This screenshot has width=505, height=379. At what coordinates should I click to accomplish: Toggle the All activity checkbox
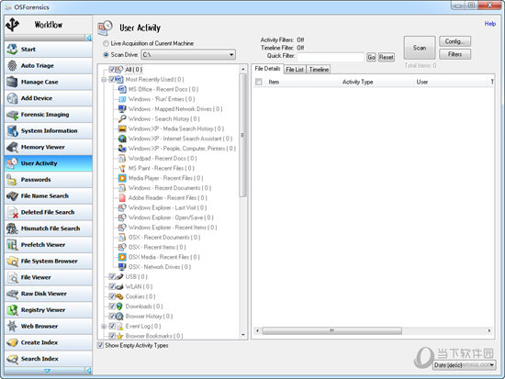(x=112, y=69)
